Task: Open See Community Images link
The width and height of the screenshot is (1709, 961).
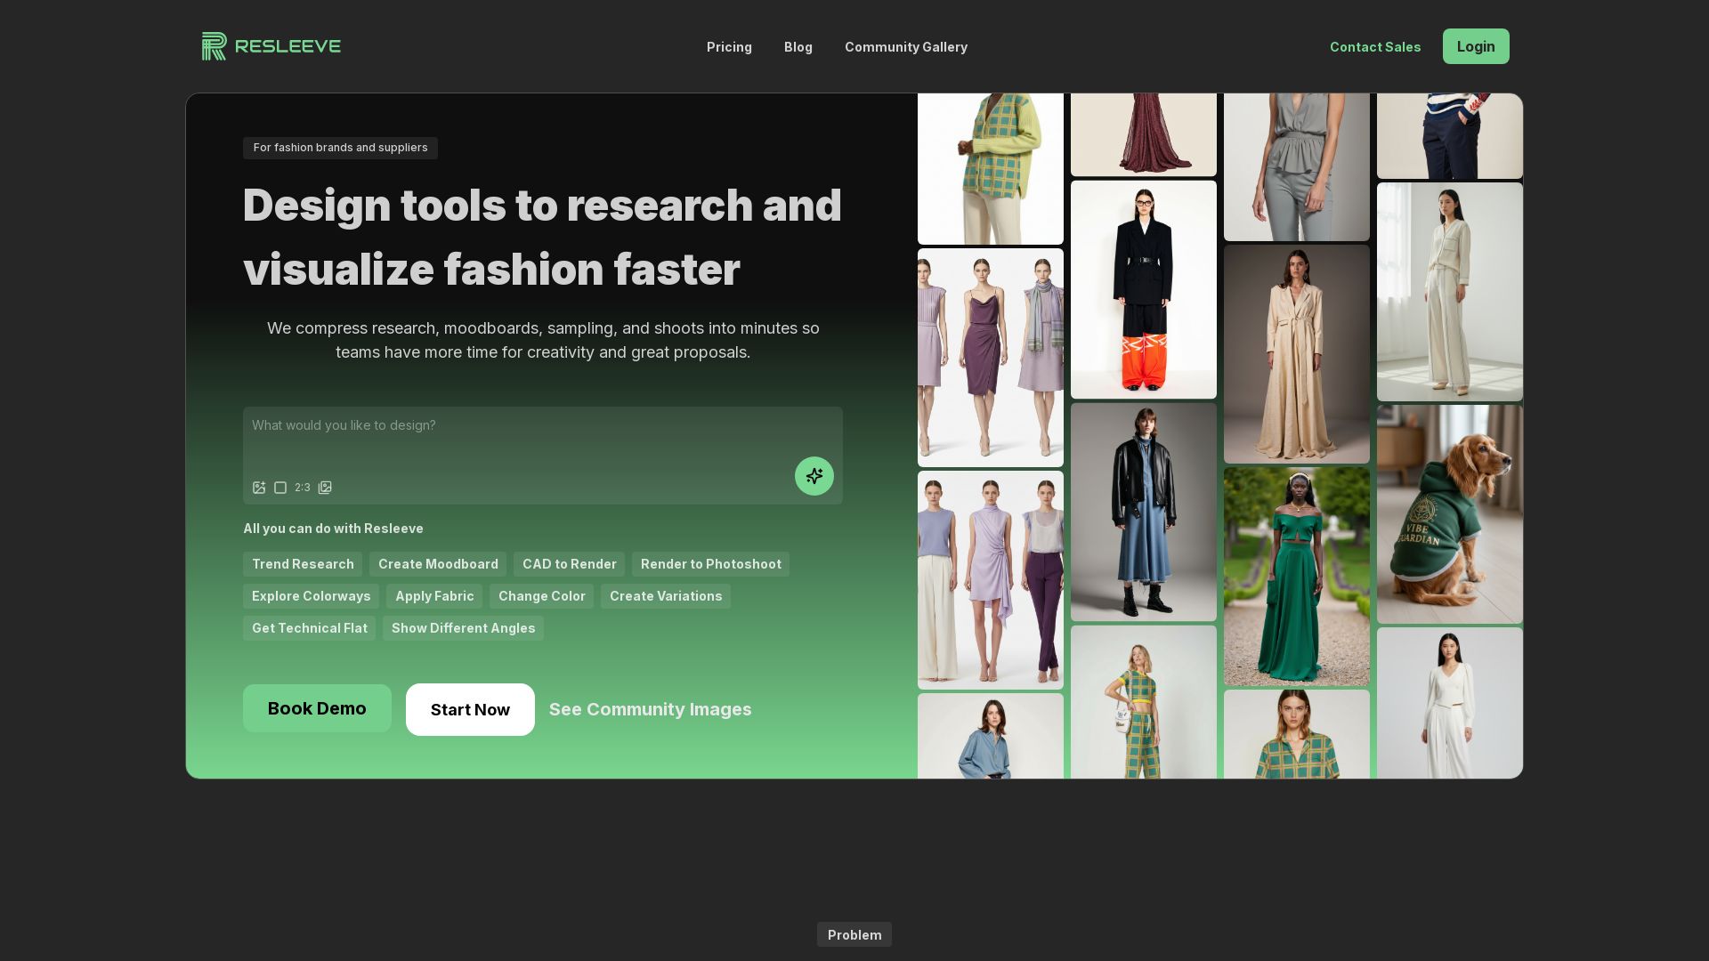Action: coord(650,709)
